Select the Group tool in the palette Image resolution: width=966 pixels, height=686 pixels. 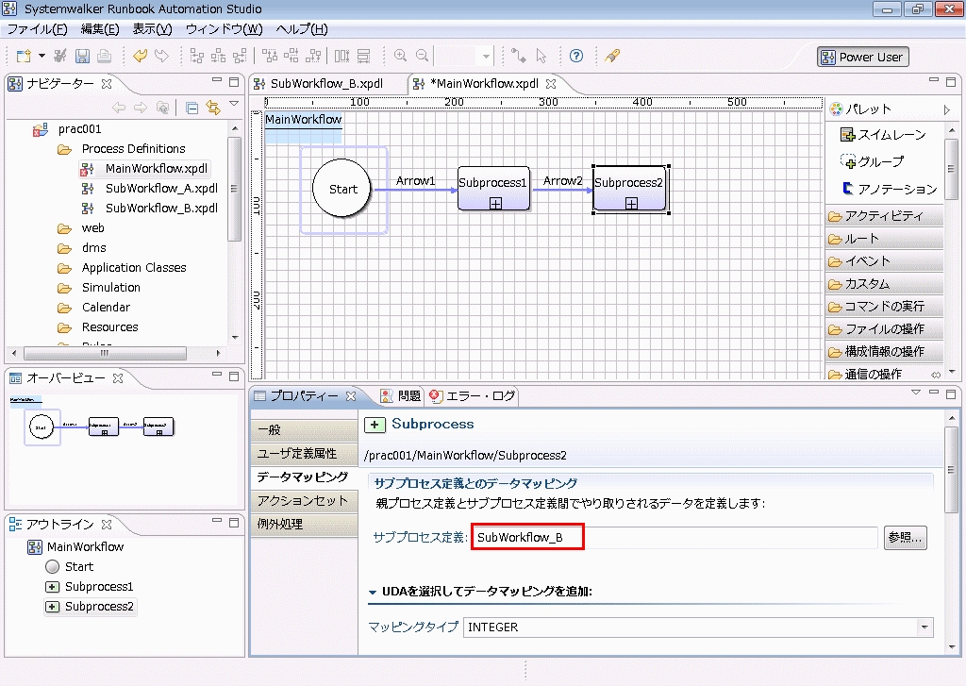coord(872,161)
